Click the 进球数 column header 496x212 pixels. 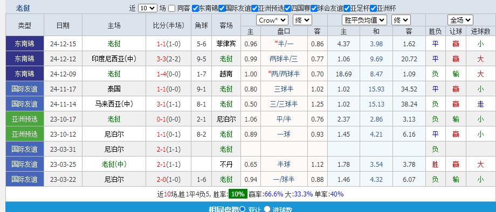point(480,31)
